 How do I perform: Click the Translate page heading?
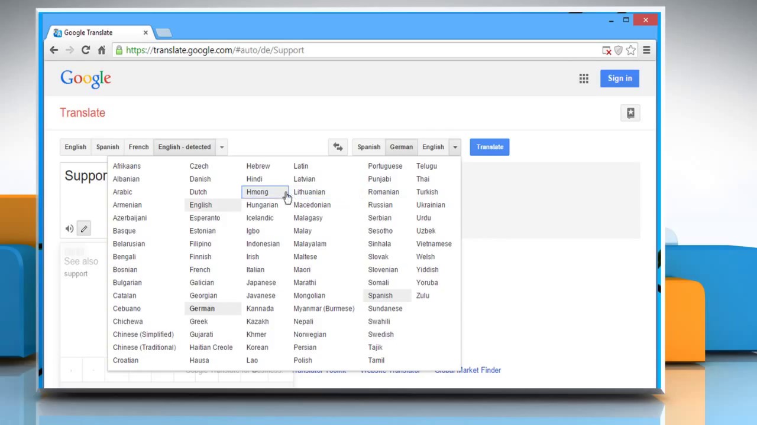pyautogui.click(x=82, y=113)
